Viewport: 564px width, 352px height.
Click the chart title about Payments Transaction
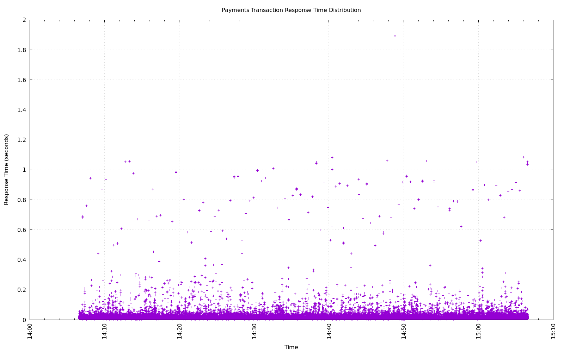click(291, 10)
